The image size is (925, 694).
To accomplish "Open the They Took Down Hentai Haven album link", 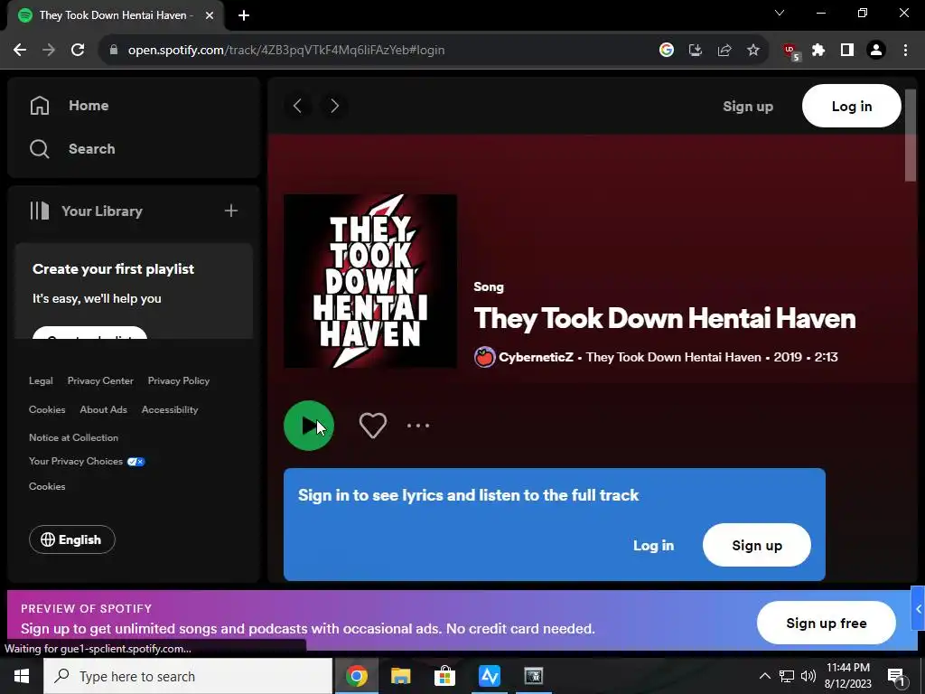I will click(674, 357).
